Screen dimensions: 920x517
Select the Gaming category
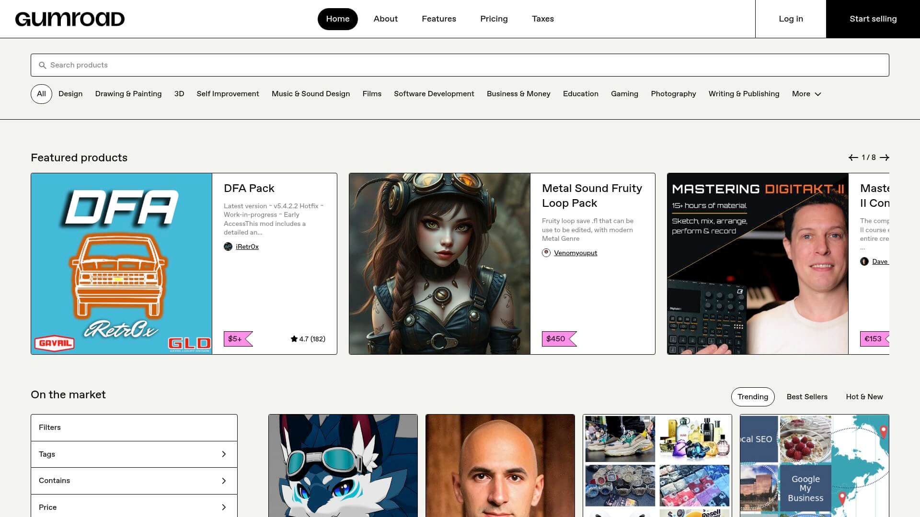pyautogui.click(x=624, y=94)
